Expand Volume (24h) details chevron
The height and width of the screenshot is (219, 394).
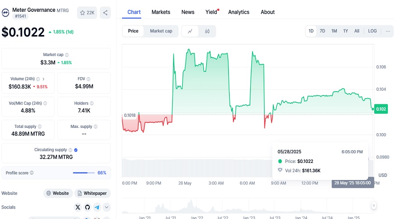coord(43,79)
